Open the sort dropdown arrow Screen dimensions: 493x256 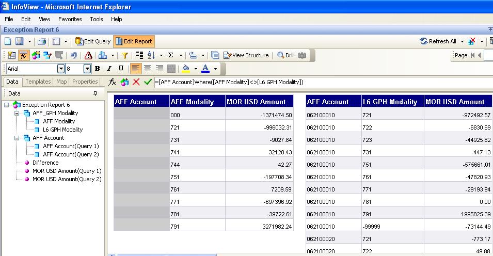coord(161,56)
